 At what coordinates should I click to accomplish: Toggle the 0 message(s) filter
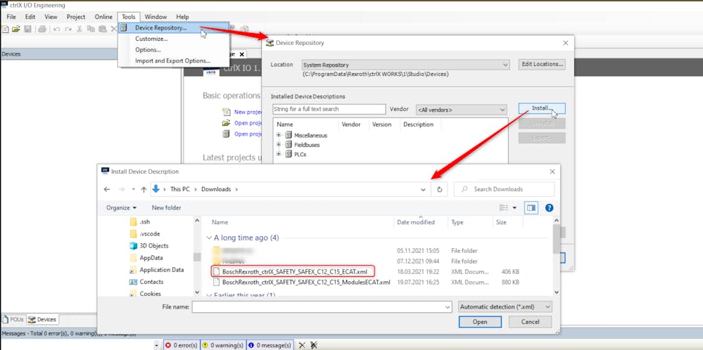point(270,345)
